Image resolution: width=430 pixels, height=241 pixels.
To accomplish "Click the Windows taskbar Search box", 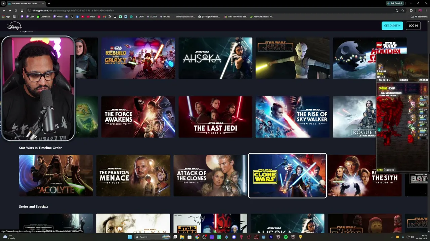I will click(153, 237).
